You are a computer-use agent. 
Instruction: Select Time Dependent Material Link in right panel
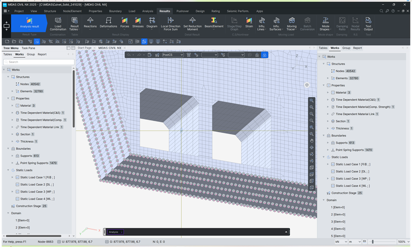(355, 114)
